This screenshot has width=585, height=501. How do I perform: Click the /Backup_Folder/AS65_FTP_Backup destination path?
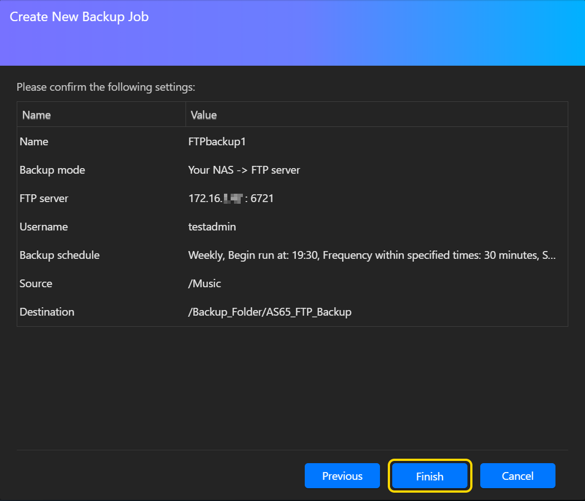(270, 312)
